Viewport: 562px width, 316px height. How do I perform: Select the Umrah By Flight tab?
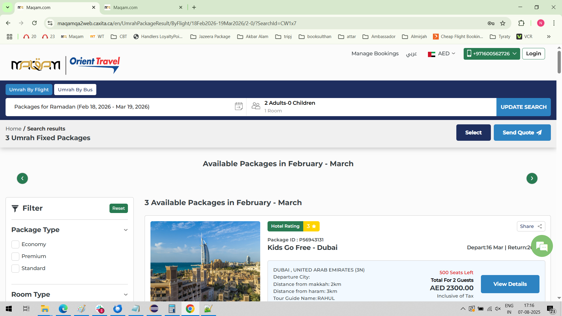[29, 90]
